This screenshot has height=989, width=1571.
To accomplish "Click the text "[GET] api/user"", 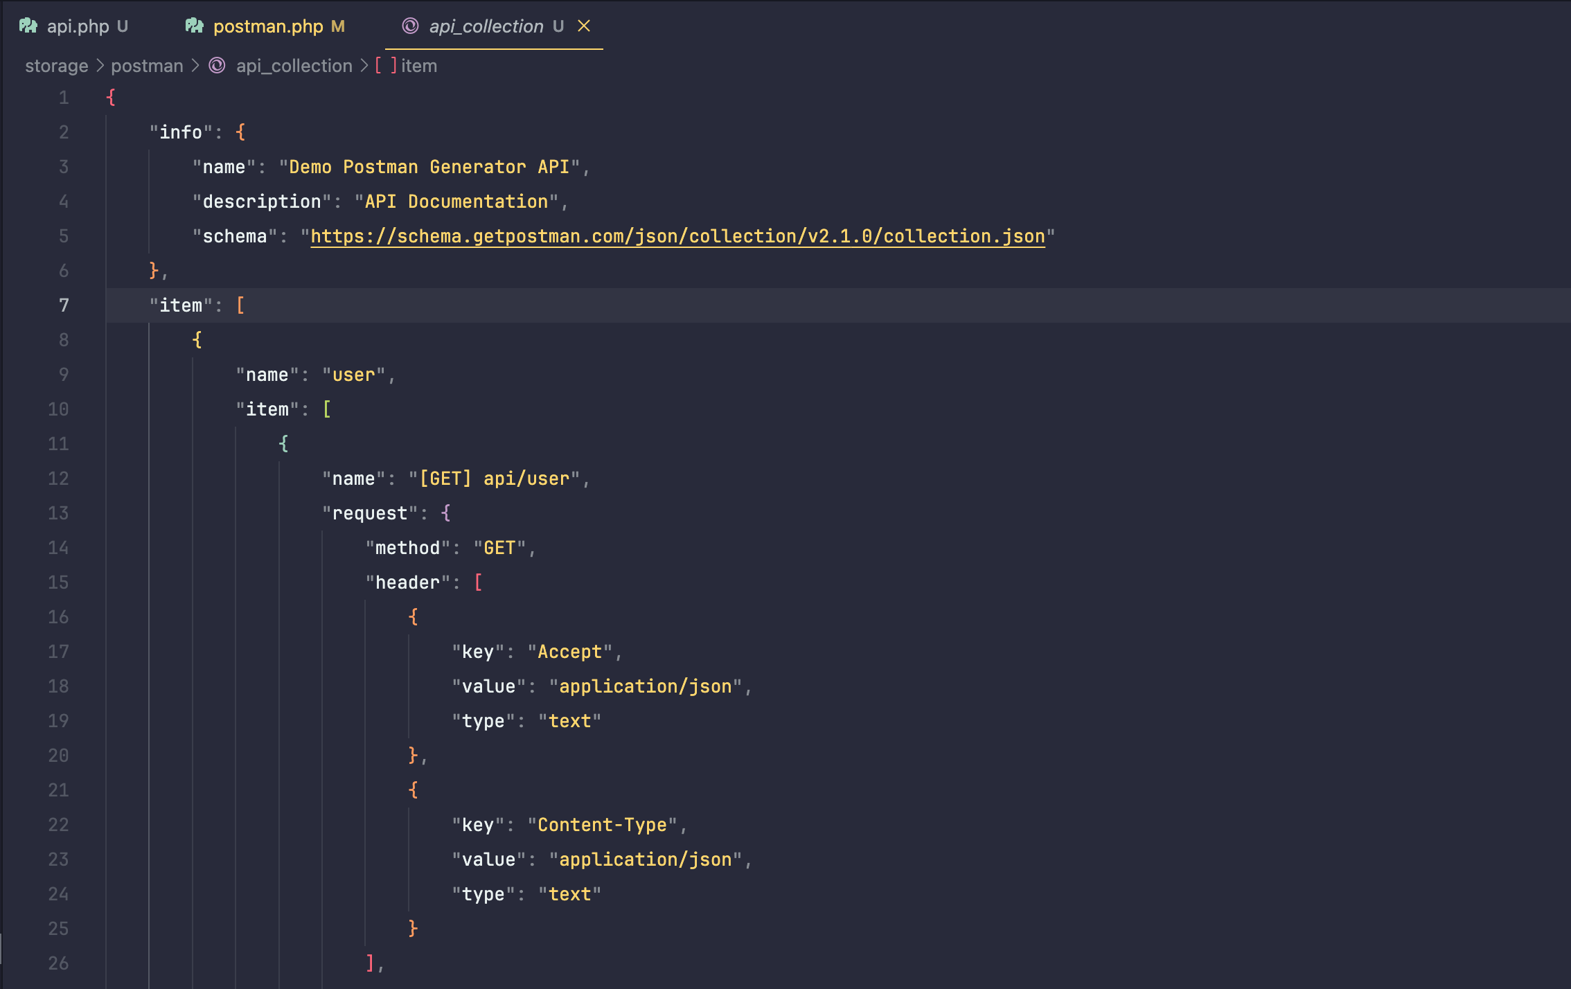I will point(494,479).
